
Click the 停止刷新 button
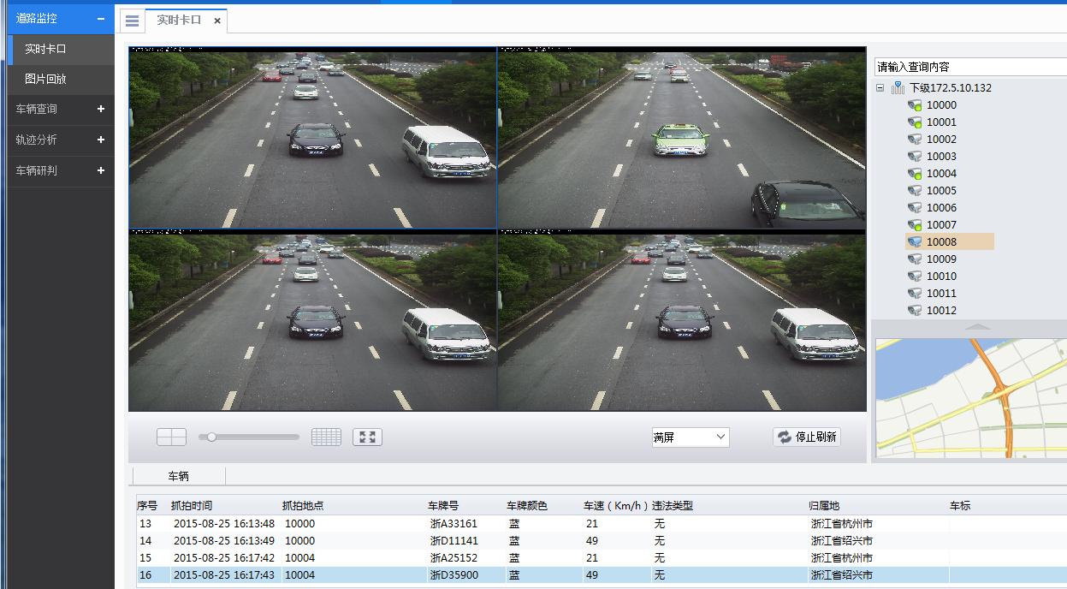click(807, 437)
